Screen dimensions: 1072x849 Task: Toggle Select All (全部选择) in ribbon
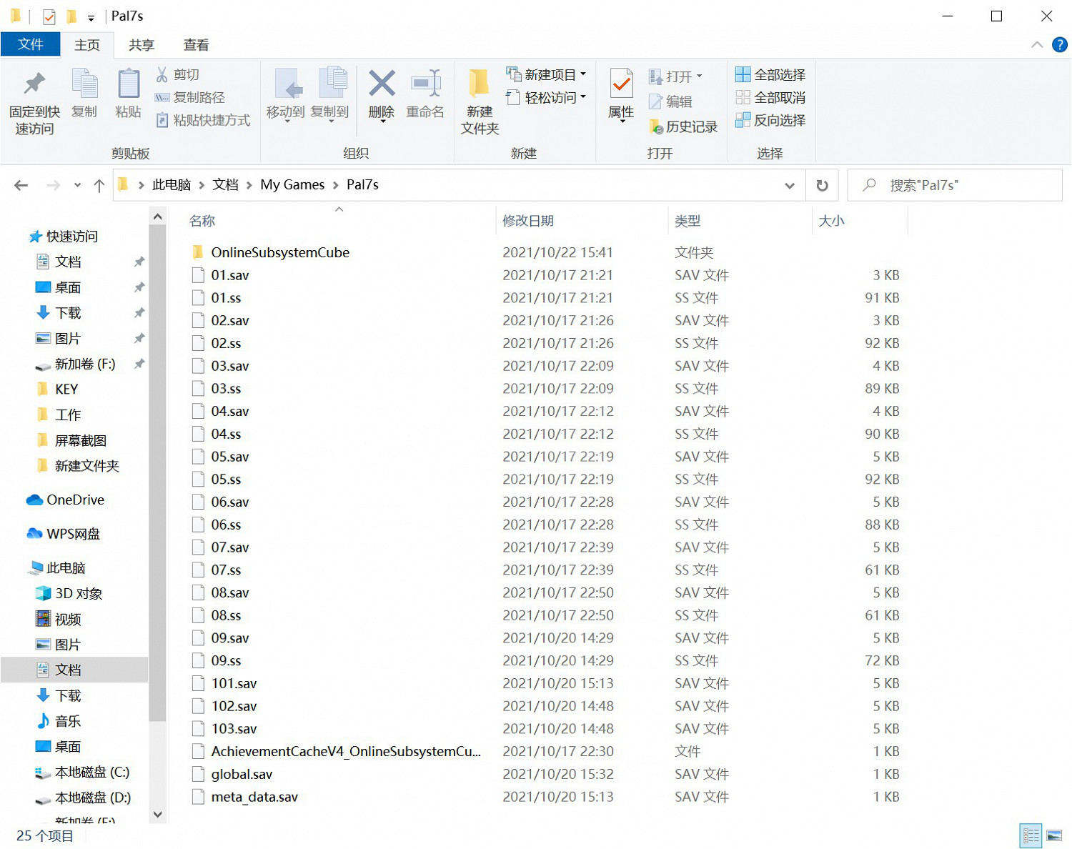(x=770, y=75)
